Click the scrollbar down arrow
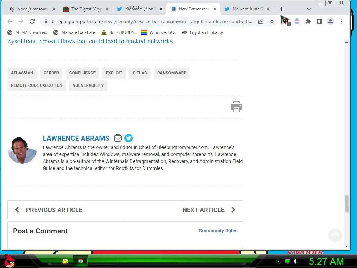The width and height of the screenshot is (357, 268). 347,246
